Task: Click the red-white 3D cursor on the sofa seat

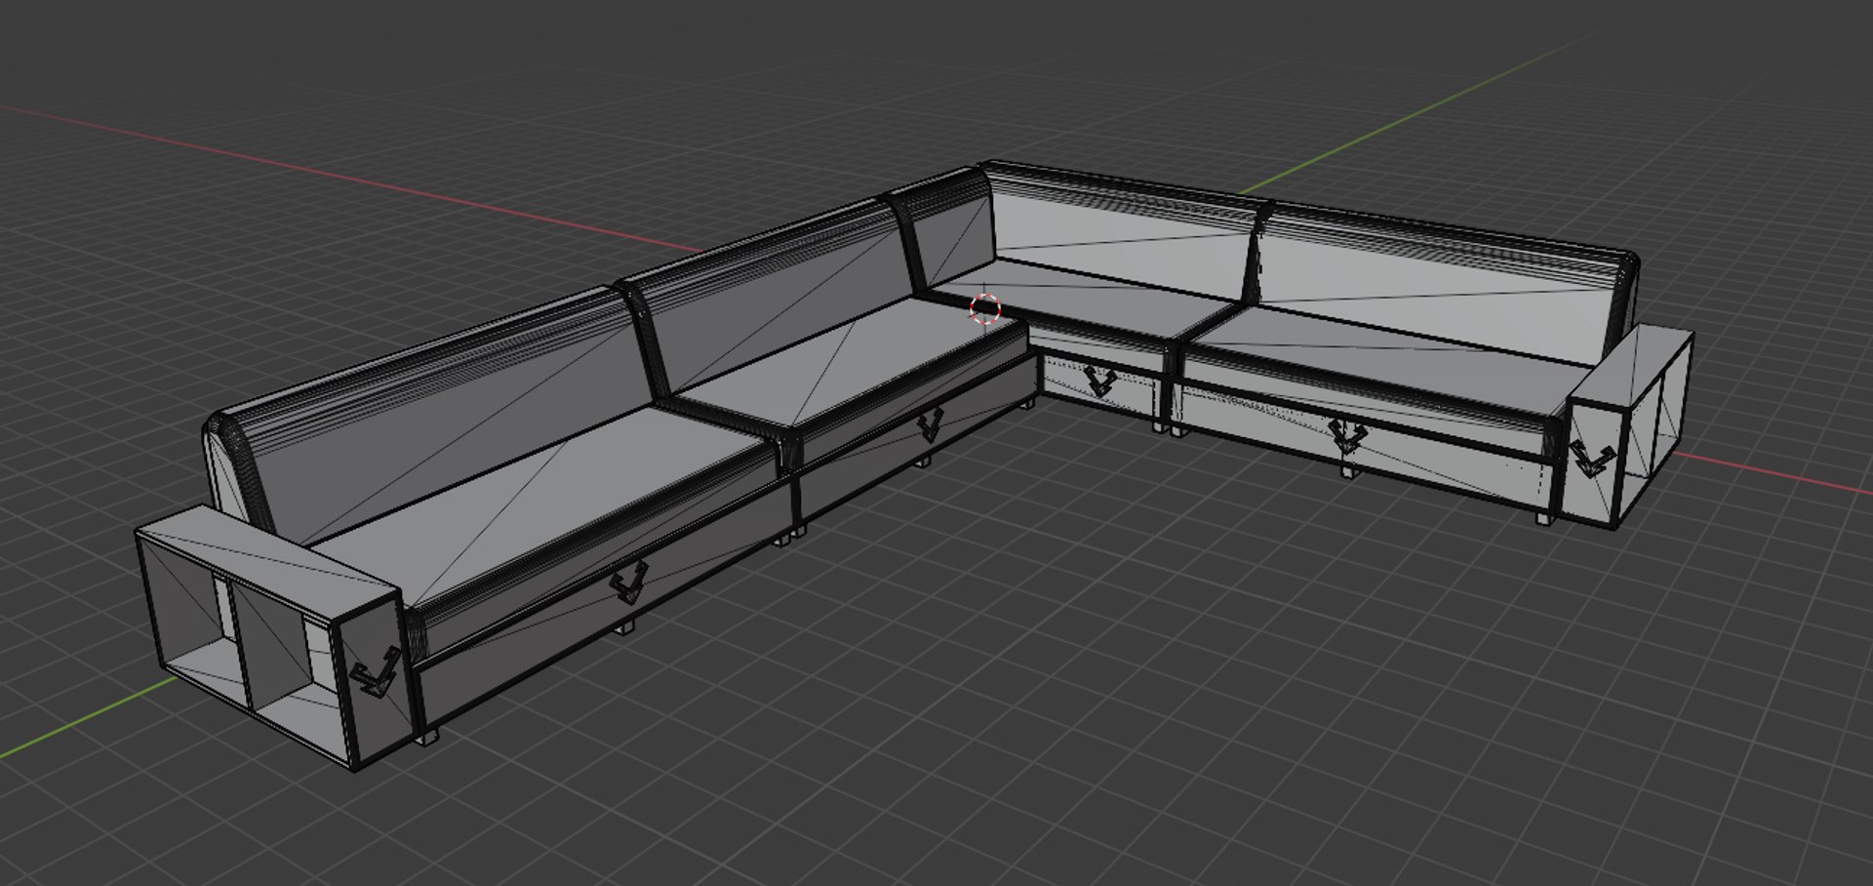Action: 985,308
